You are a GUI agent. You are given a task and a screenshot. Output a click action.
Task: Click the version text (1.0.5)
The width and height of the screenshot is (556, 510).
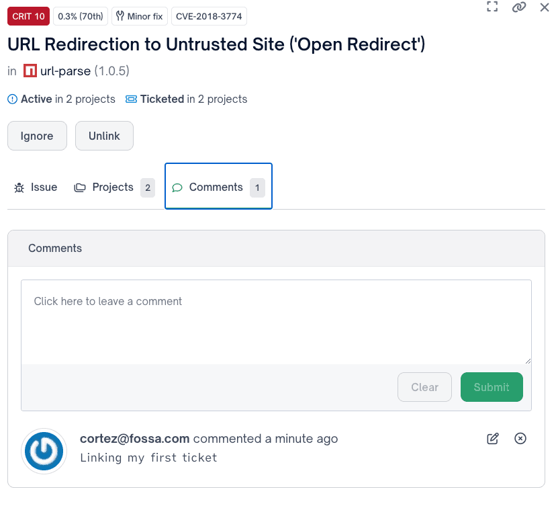(x=111, y=71)
